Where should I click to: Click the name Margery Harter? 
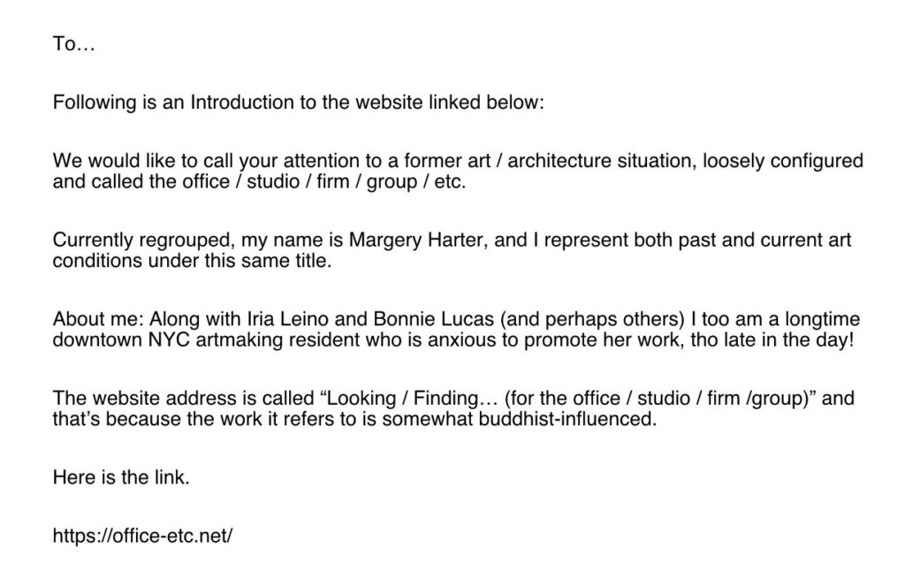[x=414, y=240]
